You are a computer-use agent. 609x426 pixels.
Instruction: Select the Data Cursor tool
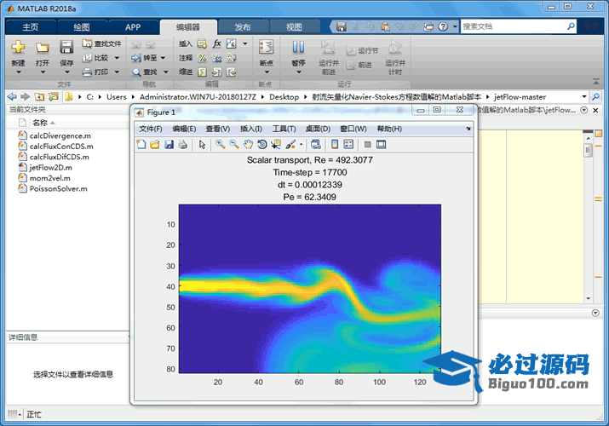(276, 145)
